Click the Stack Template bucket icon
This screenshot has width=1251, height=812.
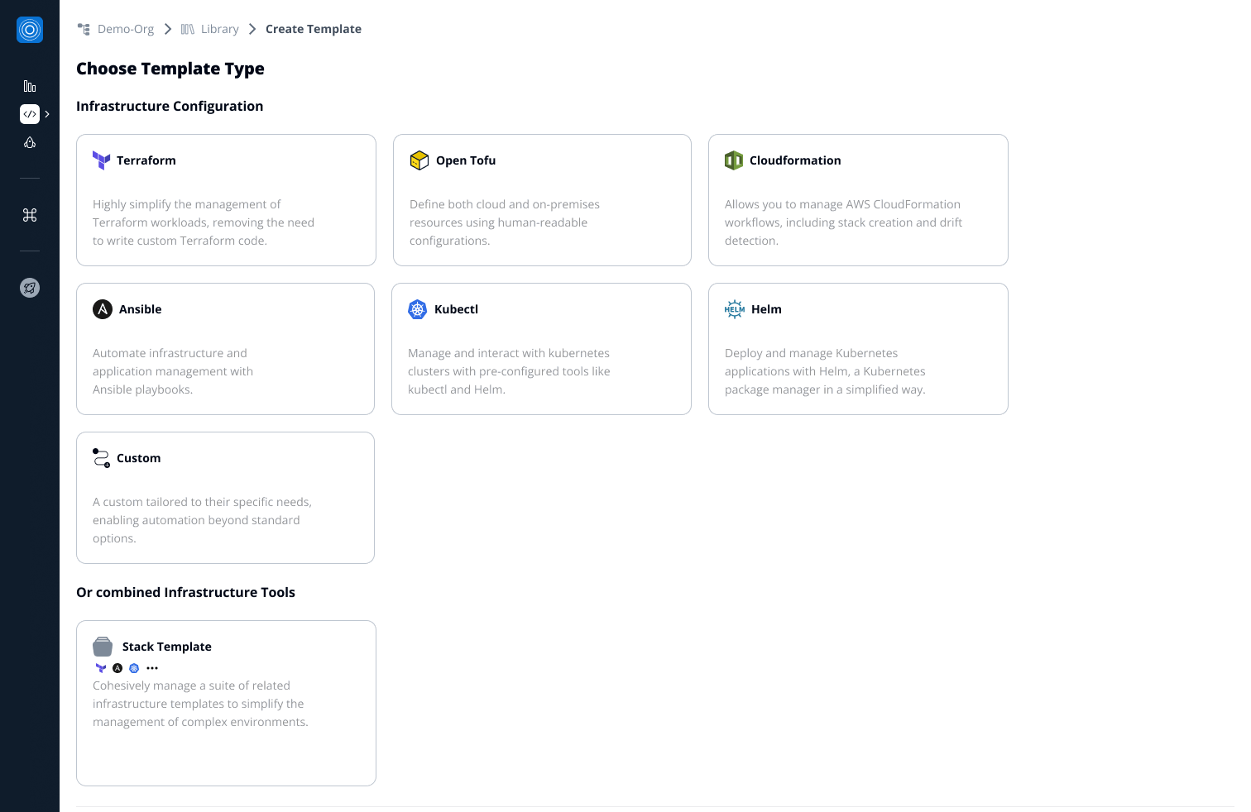click(x=103, y=647)
